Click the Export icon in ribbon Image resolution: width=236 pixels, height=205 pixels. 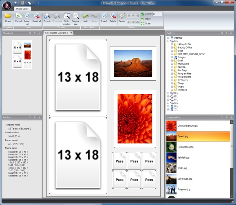click(19, 18)
